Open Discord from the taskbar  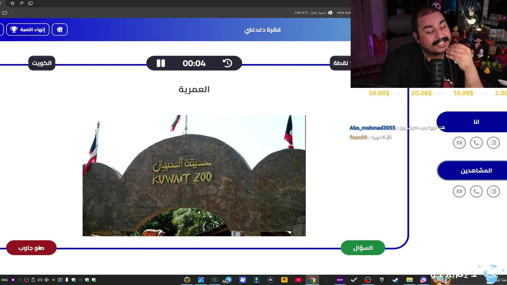tap(423, 280)
